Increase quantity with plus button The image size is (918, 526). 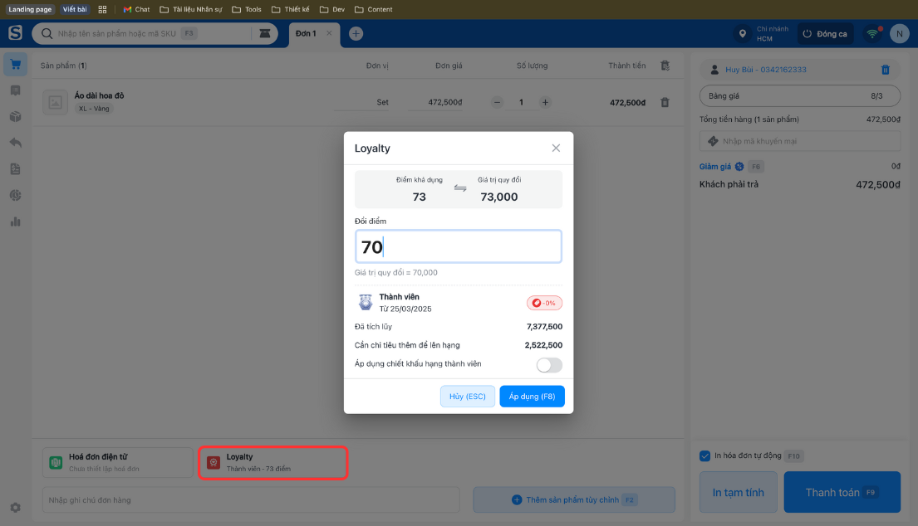[x=545, y=102]
